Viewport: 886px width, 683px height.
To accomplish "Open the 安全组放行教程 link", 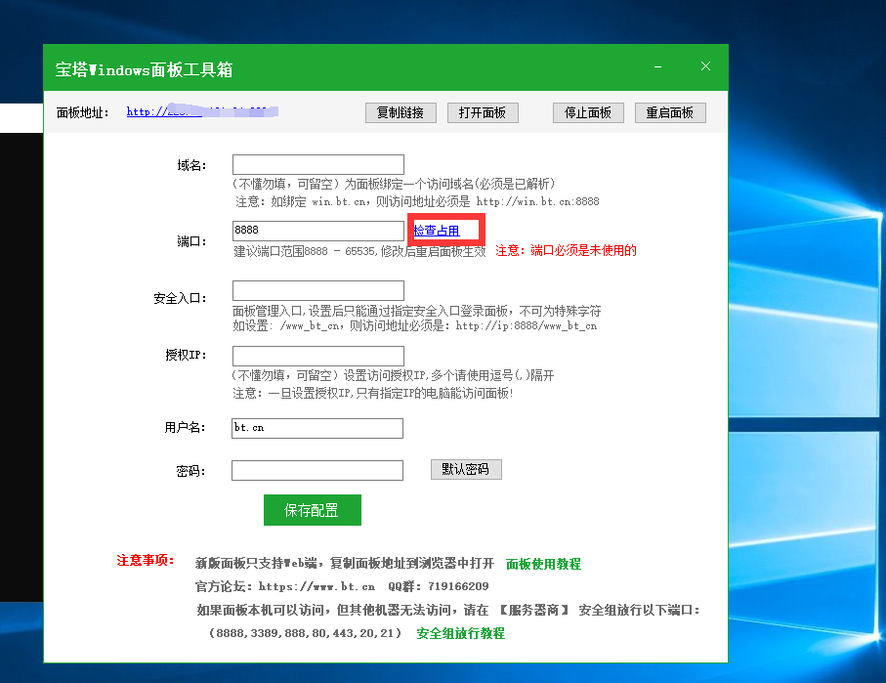I will pos(460,633).
